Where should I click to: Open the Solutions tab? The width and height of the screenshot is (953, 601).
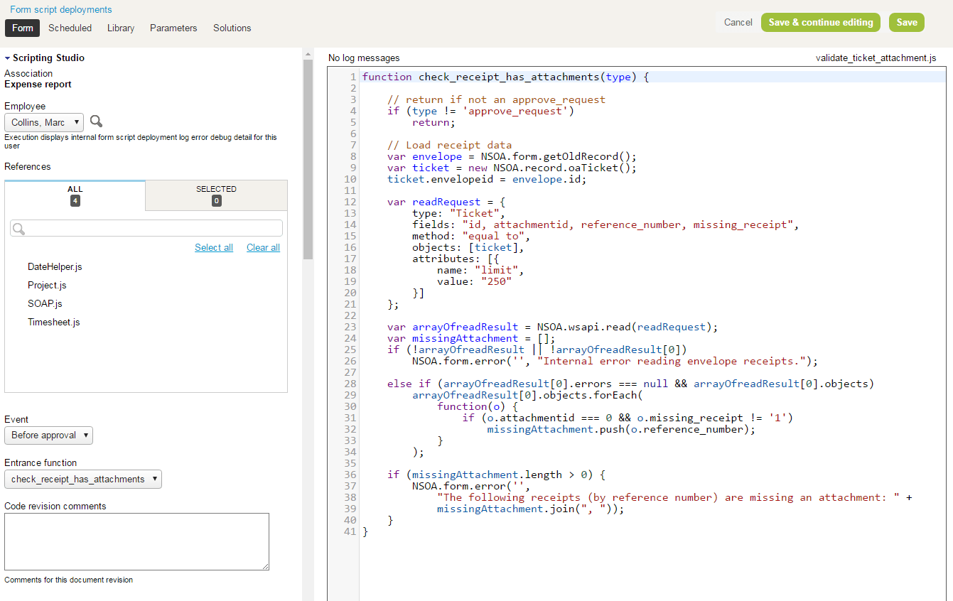tap(232, 28)
